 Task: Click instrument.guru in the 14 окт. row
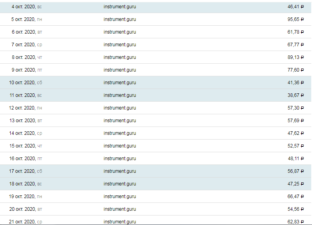[120, 133]
